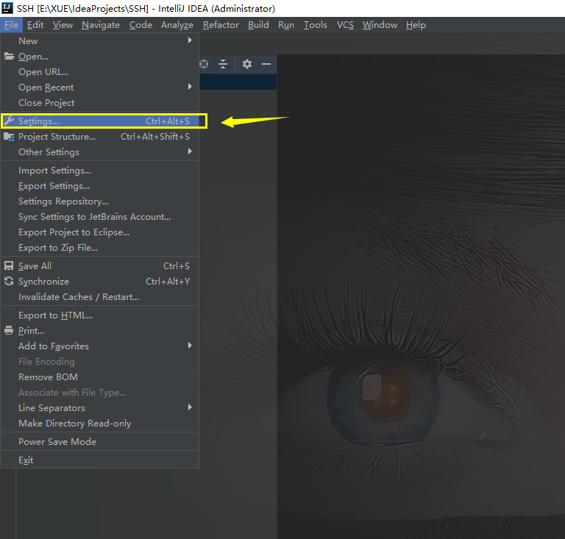Click Save All entry
The image size is (565, 539).
tap(100, 266)
